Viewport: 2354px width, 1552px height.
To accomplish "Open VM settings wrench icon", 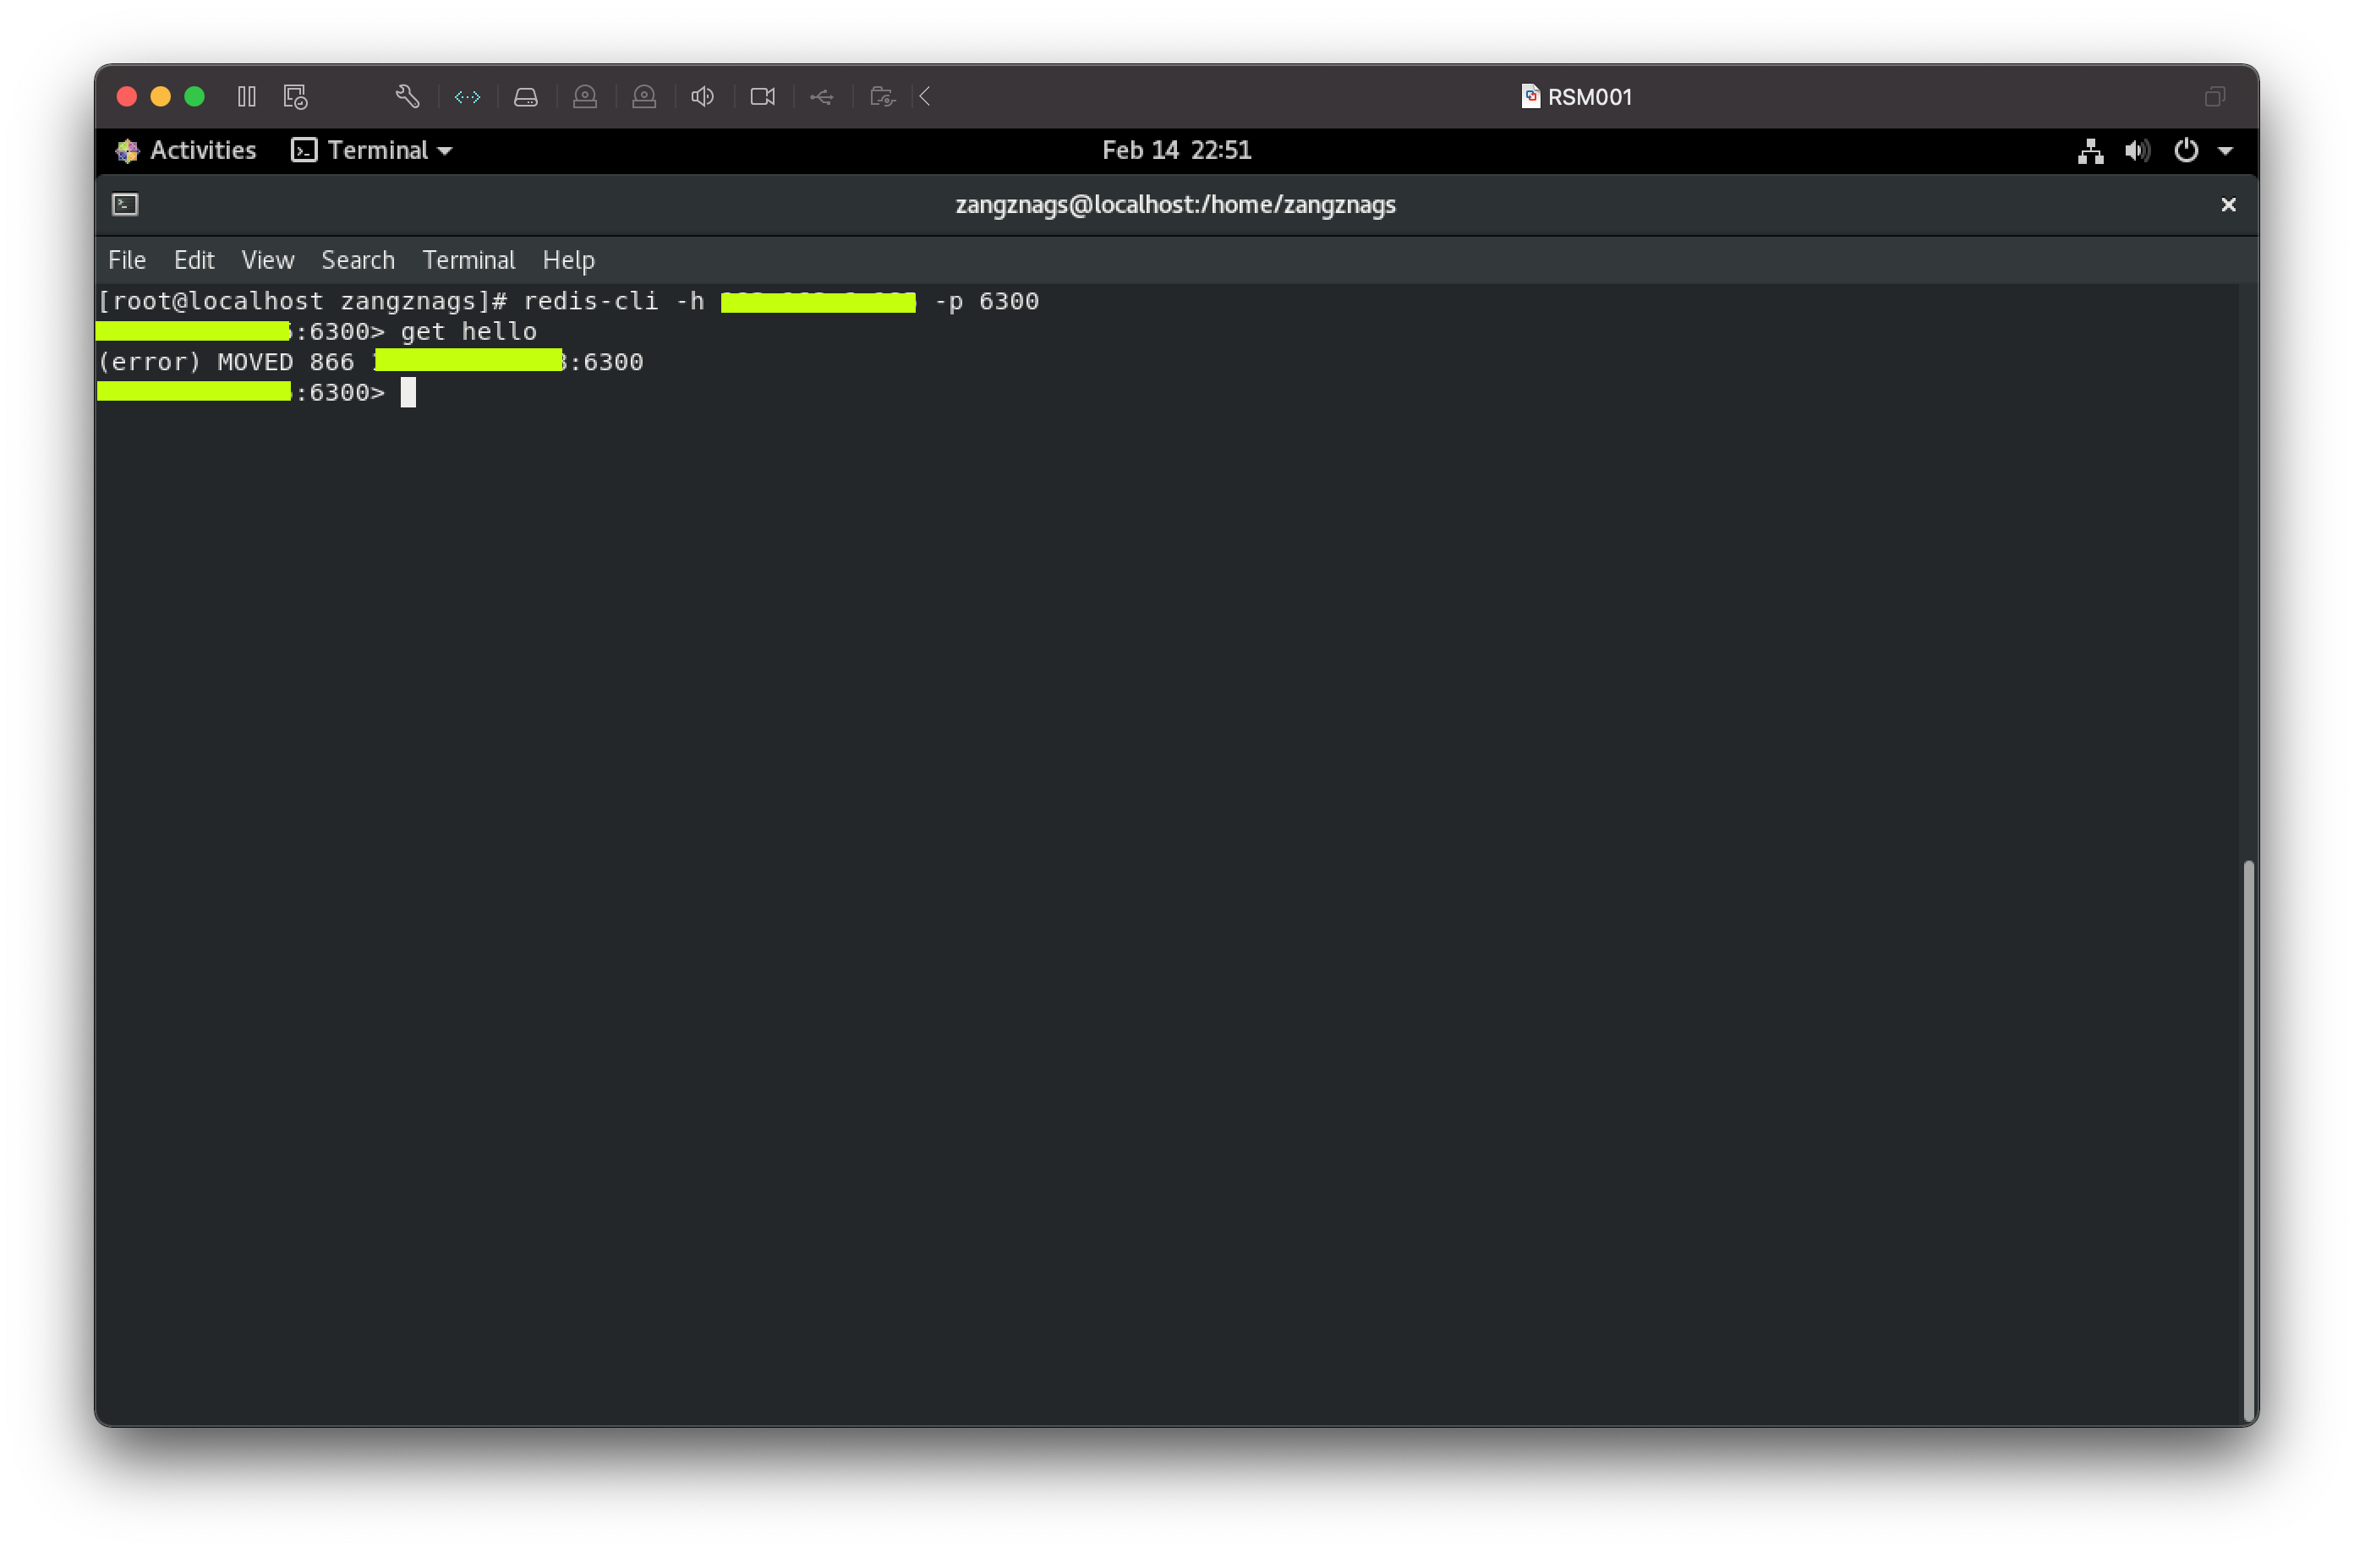I will point(407,96).
